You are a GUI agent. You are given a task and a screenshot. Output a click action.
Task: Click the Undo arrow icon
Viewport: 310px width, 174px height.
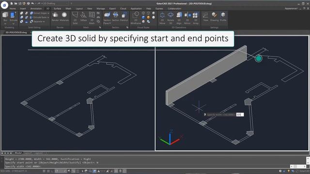tap(32, 3)
